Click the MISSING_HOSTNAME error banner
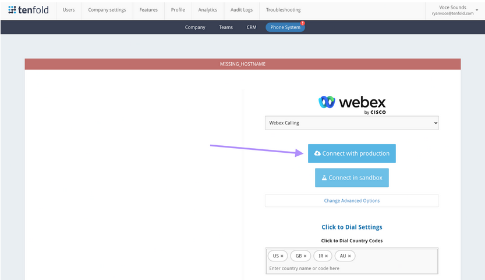The width and height of the screenshot is (485, 280). coord(243,64)
